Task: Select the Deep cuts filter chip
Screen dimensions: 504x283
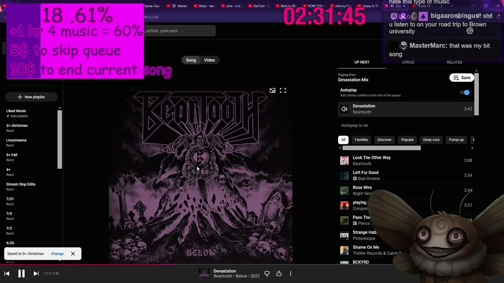Action: 431,140
